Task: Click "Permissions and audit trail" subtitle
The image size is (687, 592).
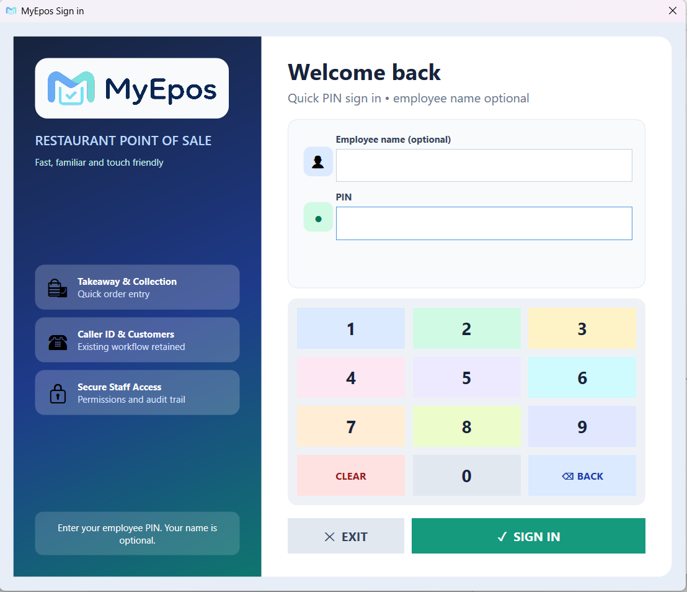Action: click(x=131, y=399)
